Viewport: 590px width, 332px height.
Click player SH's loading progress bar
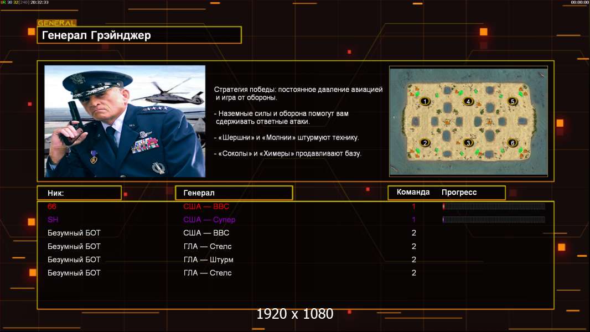(494, 220)
